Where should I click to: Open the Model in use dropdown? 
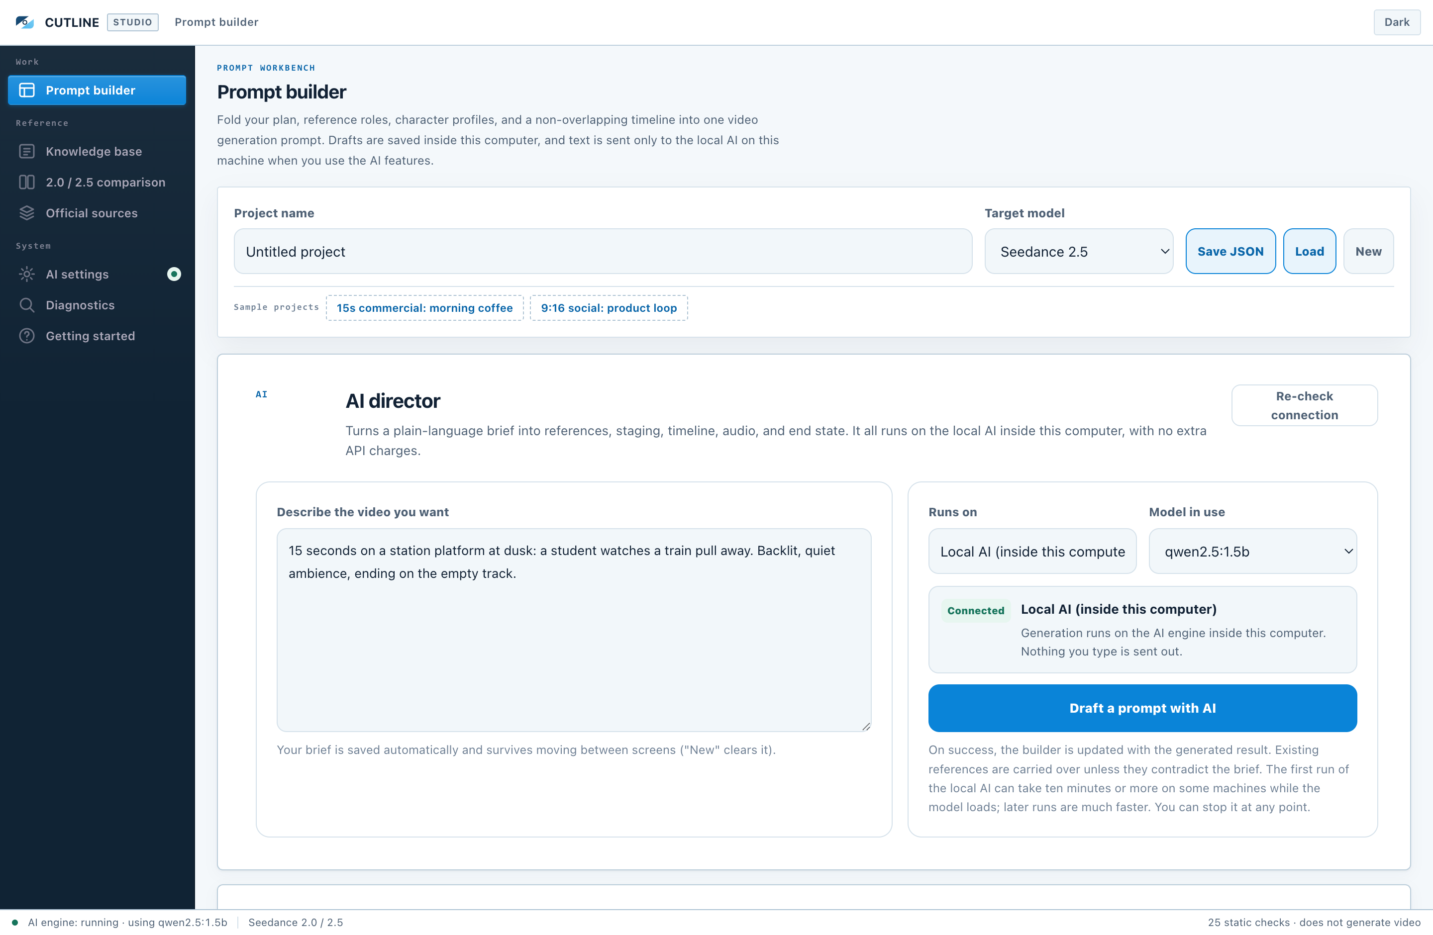click(1252, 551)
